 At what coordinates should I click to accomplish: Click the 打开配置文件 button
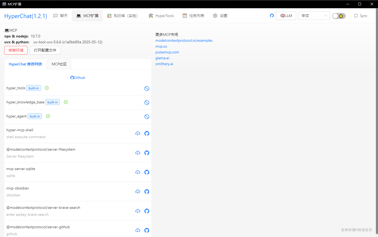[x=45, y=50]
